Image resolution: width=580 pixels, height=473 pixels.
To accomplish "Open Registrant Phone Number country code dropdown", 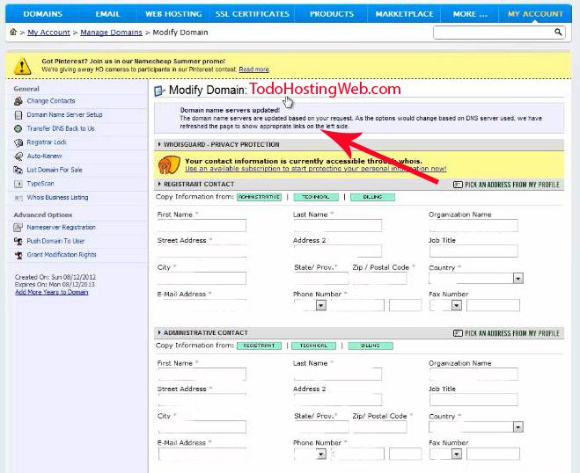I will (x=321, y=305).
